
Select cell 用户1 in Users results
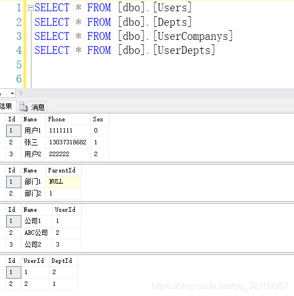click(x=33, y=131)
